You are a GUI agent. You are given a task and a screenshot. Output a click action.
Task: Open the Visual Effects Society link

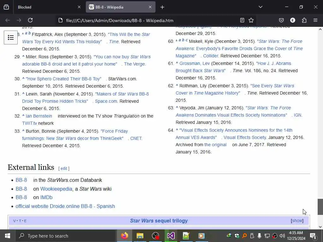(245, 137)
